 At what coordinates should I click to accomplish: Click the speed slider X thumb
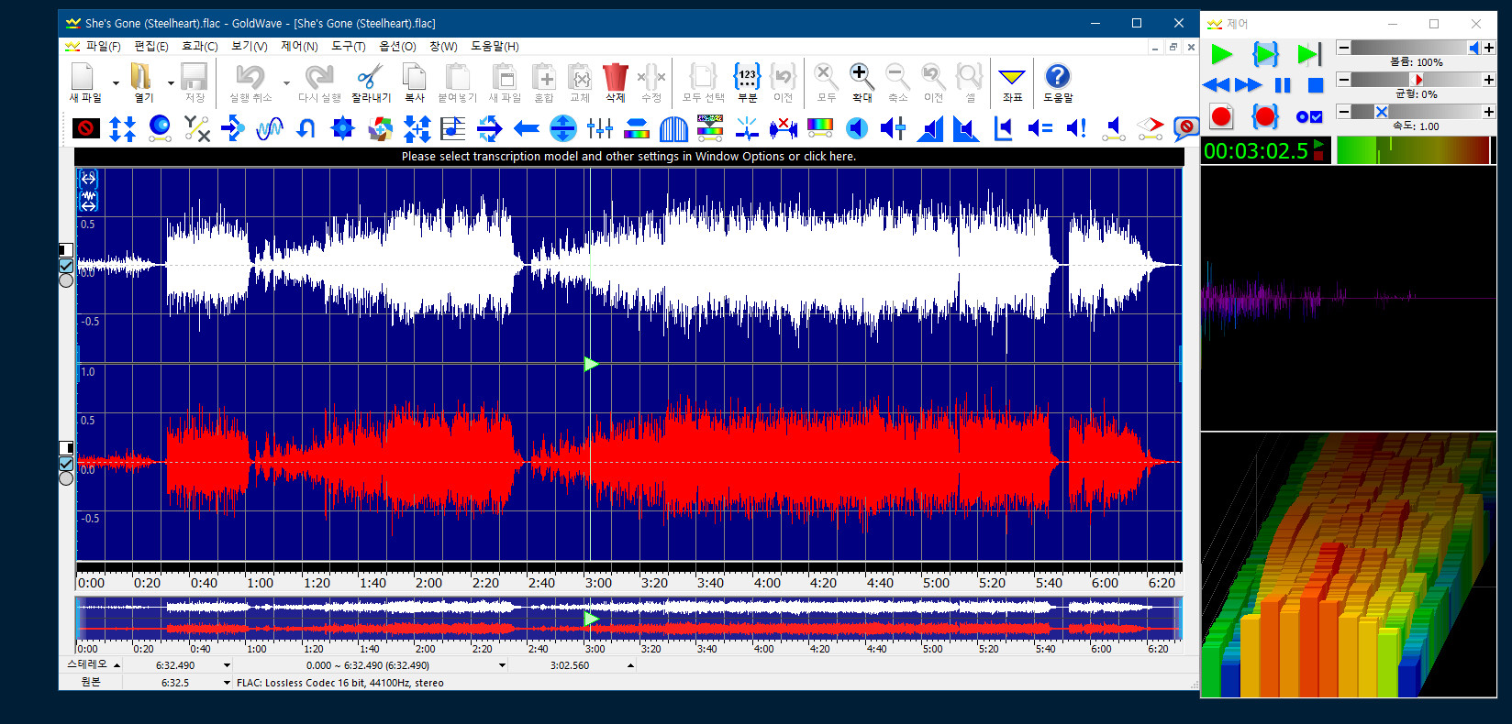click(1381, 112)
